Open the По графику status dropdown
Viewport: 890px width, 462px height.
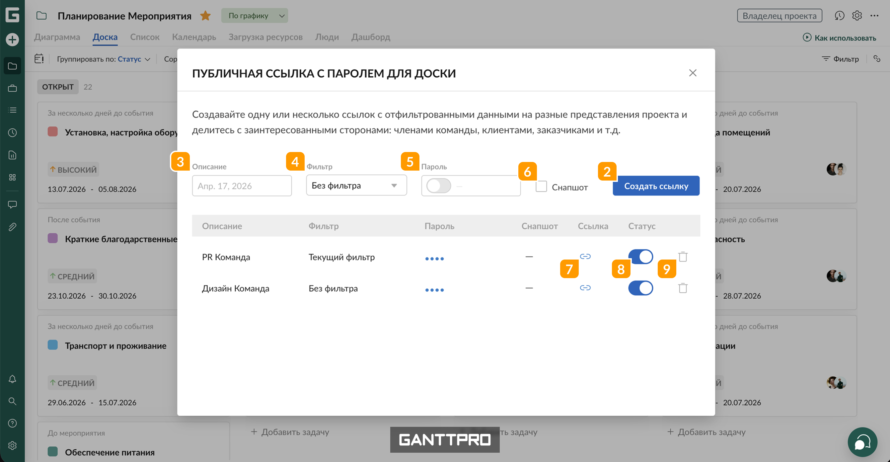255,16
